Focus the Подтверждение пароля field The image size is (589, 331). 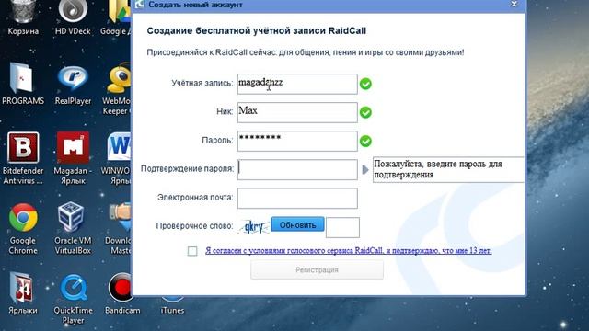tap(297, 169)
